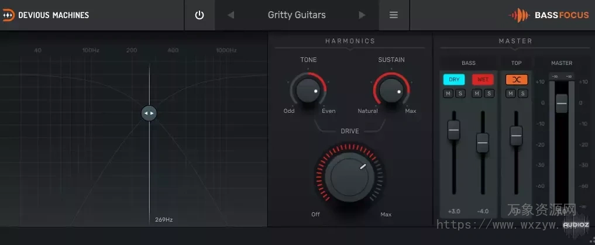Image resolution: width=595 pixels, height=245 pixels.
Task: Toggle the plugin power bypass button
Action: tap(200, 15)
